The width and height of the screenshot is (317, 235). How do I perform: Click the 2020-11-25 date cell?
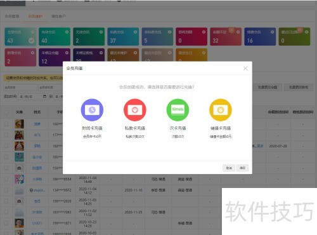133,212
